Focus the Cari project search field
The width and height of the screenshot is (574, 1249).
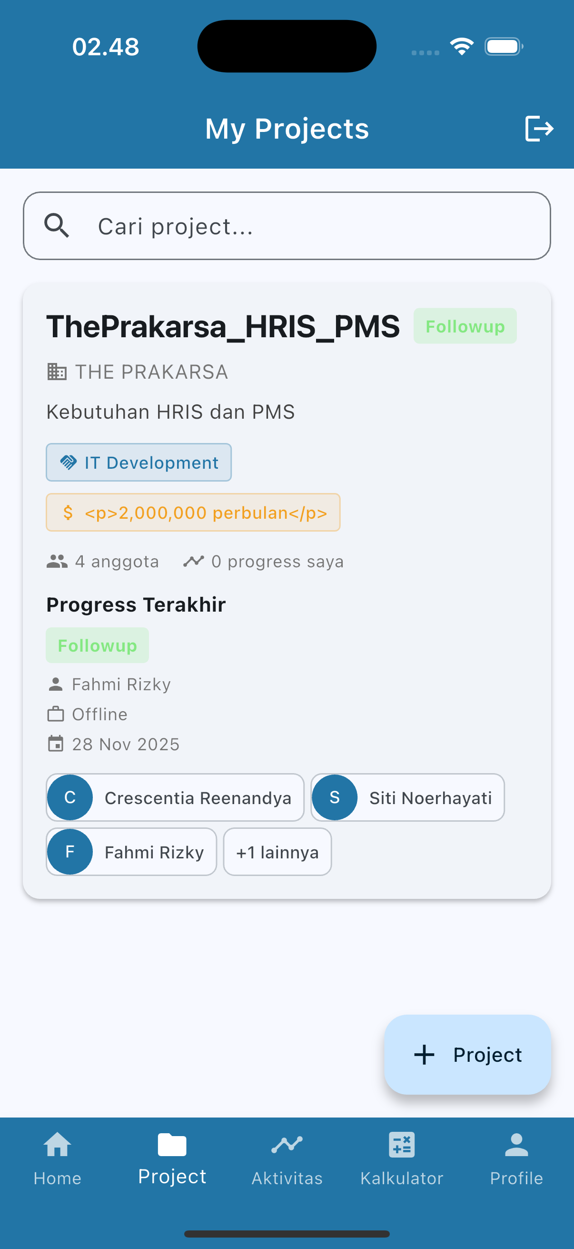[x=310, y=226]
